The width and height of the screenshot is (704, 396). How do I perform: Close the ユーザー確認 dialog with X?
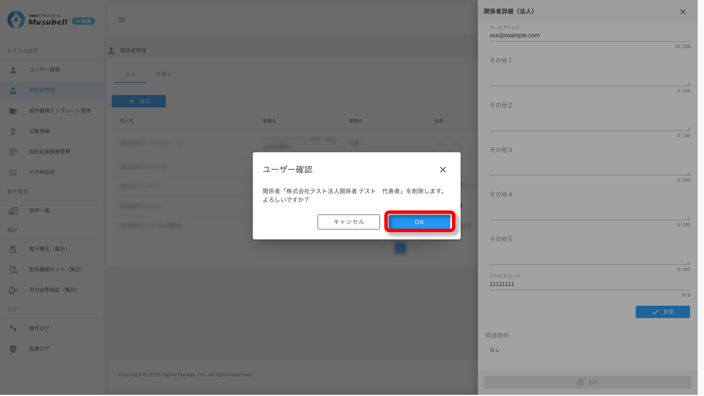click(443, 170)
